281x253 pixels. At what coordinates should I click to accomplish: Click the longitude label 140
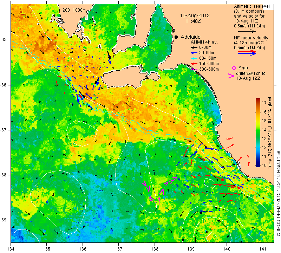[227, 249]
